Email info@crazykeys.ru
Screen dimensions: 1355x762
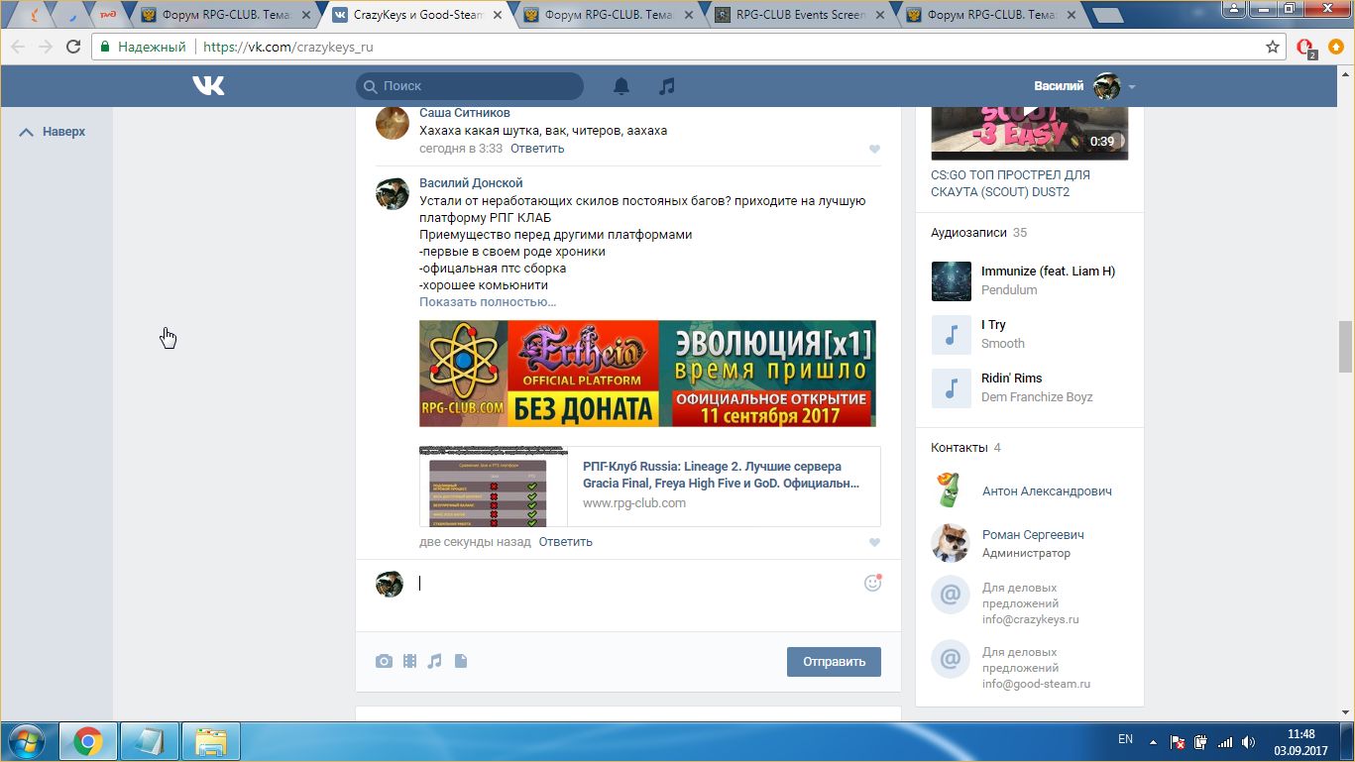point(1030,620)
